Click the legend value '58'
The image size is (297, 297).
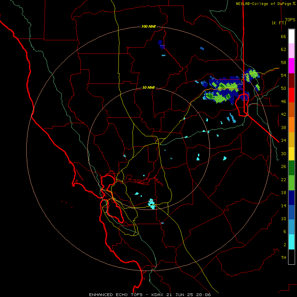tap(283, 62)
